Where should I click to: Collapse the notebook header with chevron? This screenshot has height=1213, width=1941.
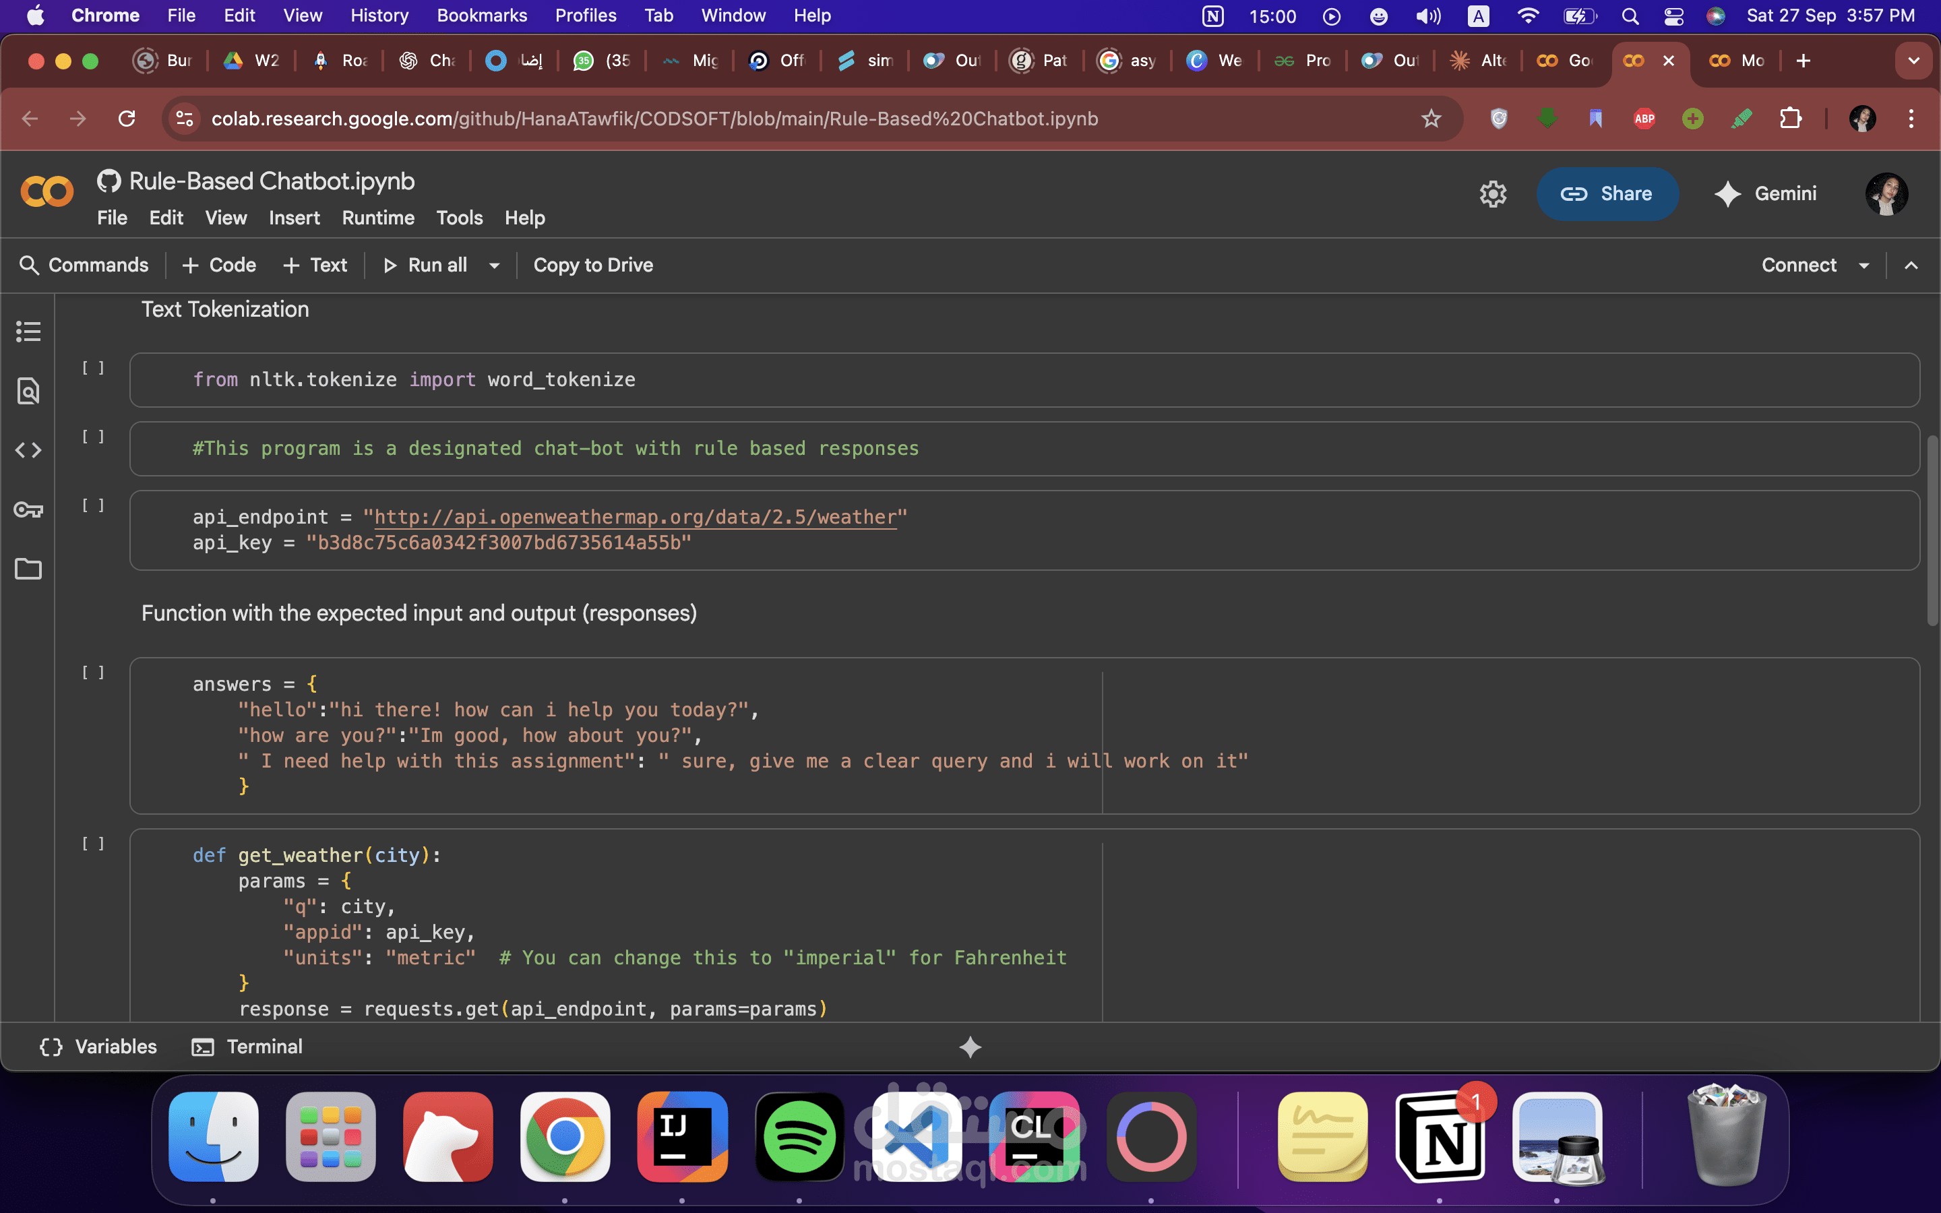(1911, 266)
